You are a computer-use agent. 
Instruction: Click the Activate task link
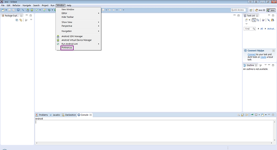click(x=271, y=29)
